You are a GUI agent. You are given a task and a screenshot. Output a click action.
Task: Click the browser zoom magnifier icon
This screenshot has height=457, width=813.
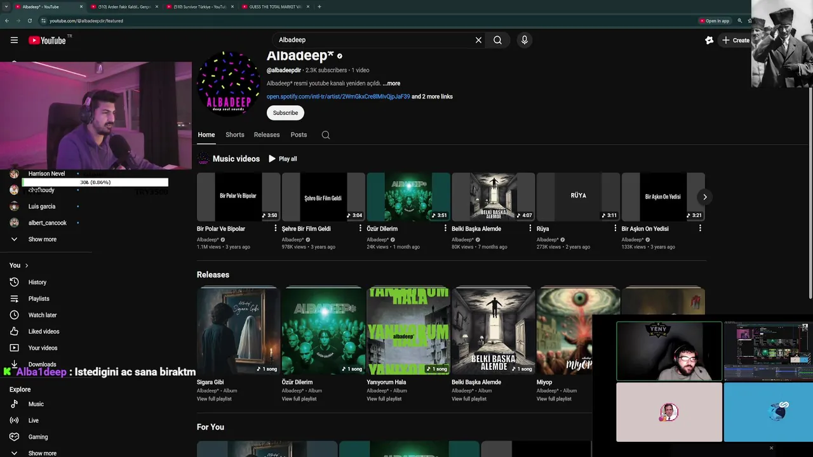click(x=739, y=21)
